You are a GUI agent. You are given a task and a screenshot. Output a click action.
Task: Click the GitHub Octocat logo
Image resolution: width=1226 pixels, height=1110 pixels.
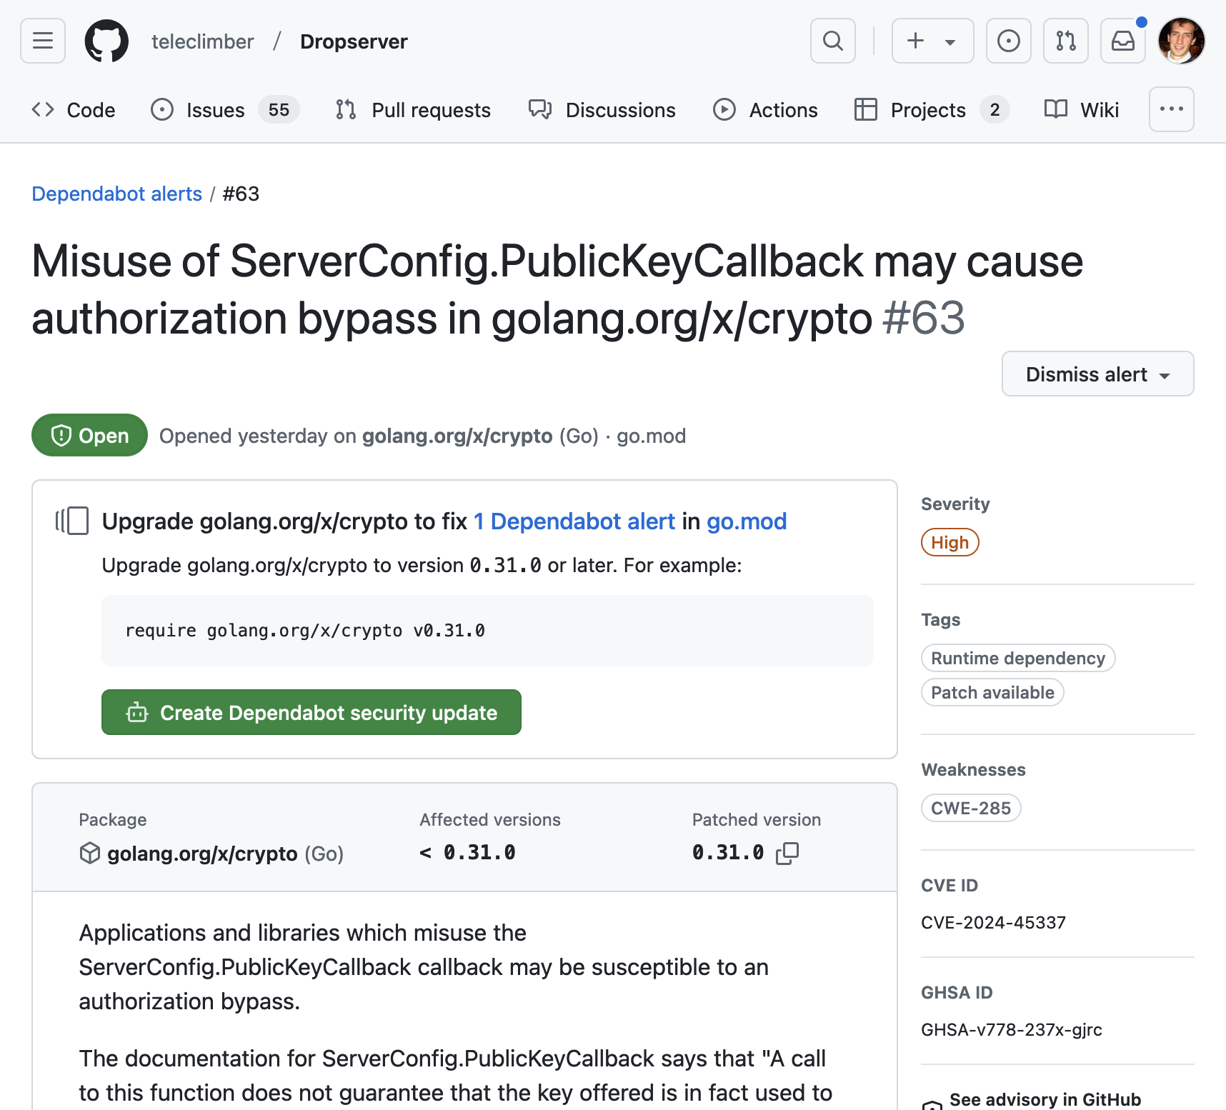click(106, 41)
